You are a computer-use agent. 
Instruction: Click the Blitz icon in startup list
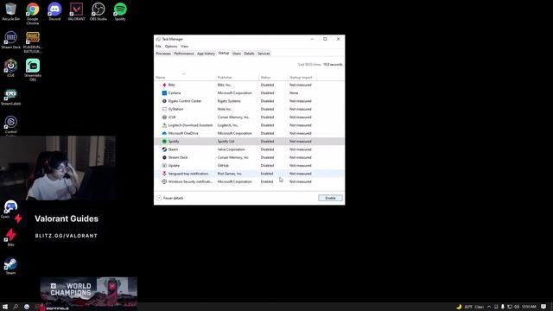(x=164, y=85)
